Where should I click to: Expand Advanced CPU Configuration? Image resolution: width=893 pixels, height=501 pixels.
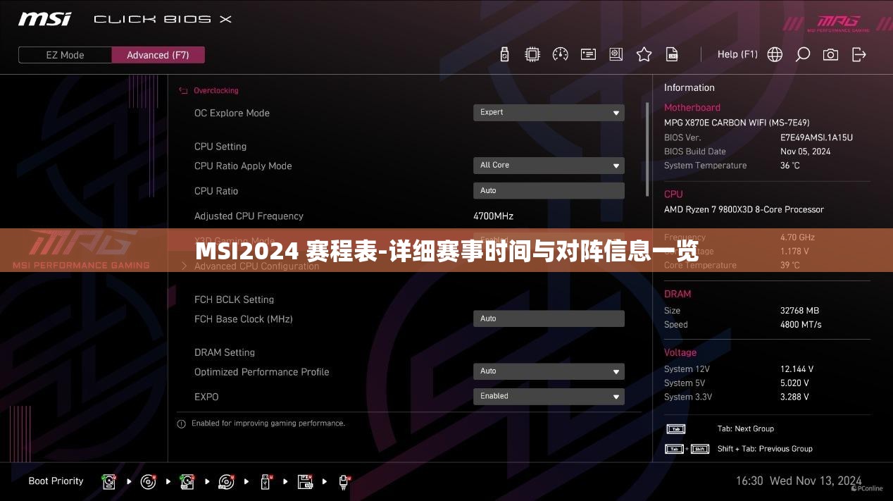(x=256, y=266)
